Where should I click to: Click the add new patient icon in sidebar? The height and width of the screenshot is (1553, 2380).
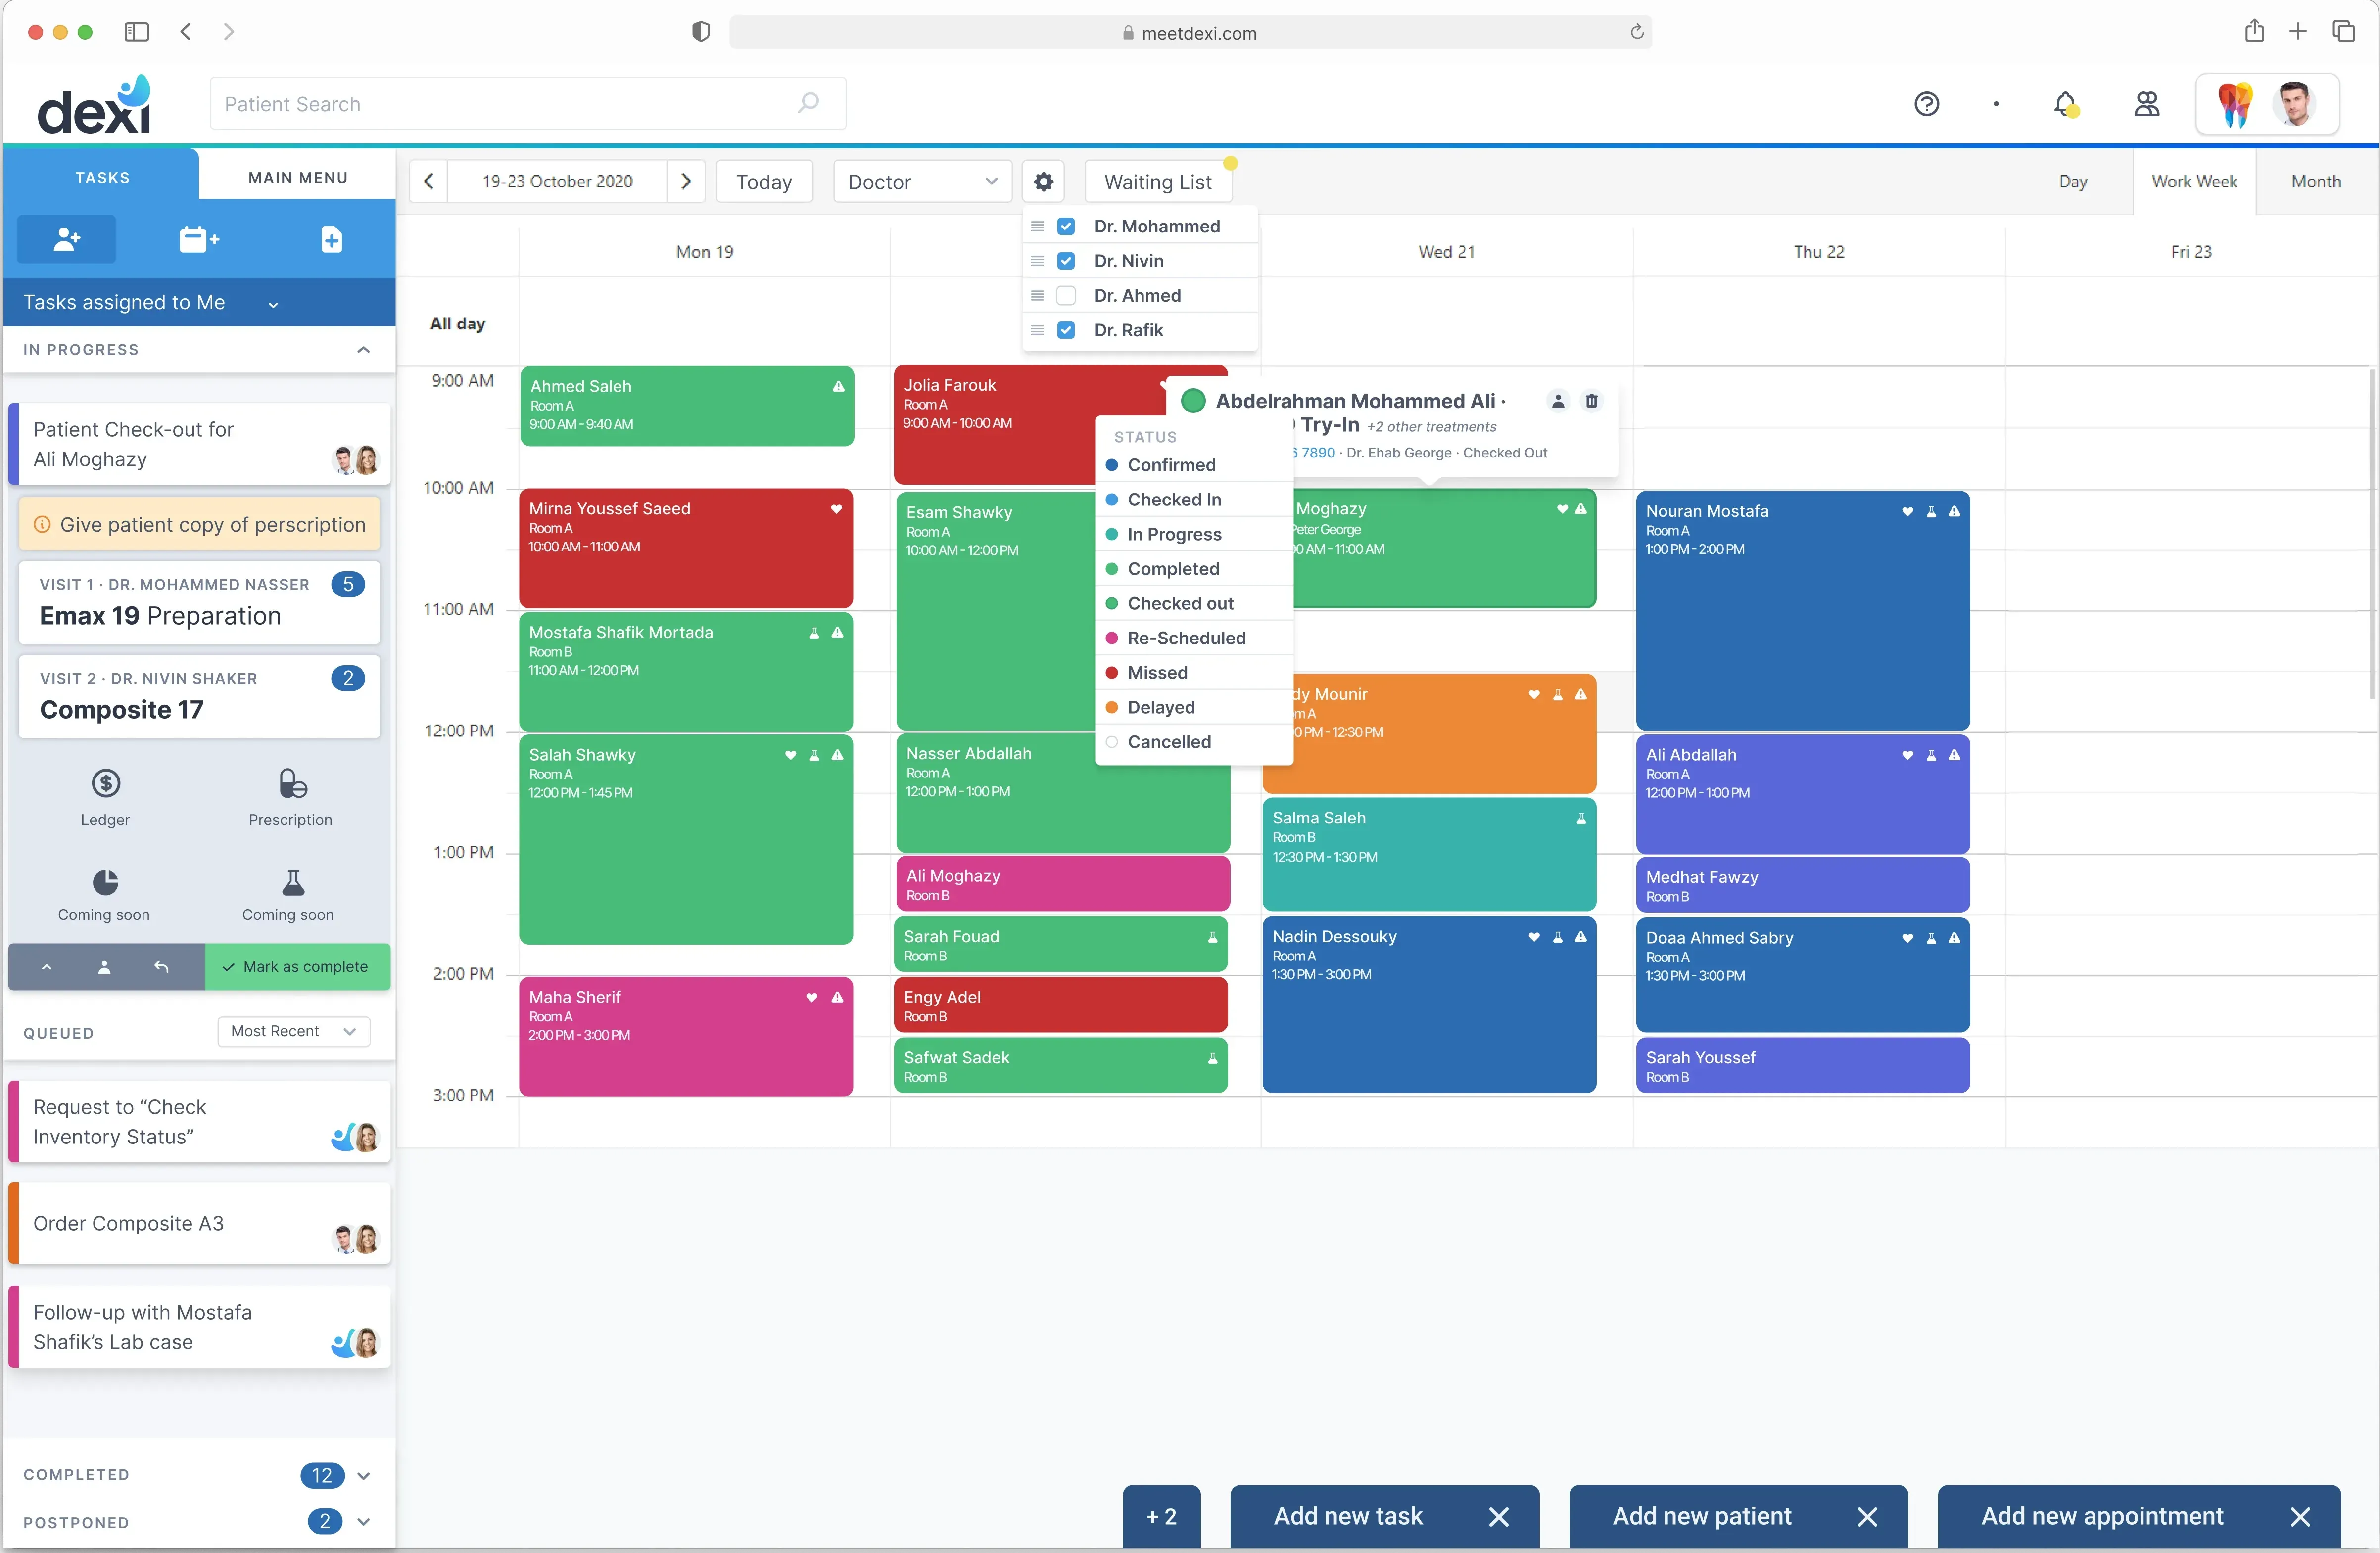66,239
